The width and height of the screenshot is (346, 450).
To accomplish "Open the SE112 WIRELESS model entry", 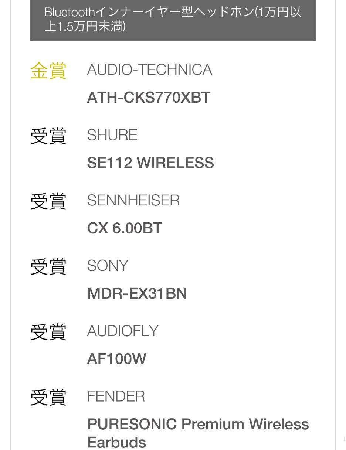I will coord(150,163).
